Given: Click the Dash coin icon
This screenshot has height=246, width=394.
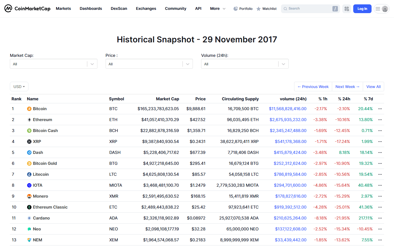Looking at the screenshot, I should tap(29, 153).
